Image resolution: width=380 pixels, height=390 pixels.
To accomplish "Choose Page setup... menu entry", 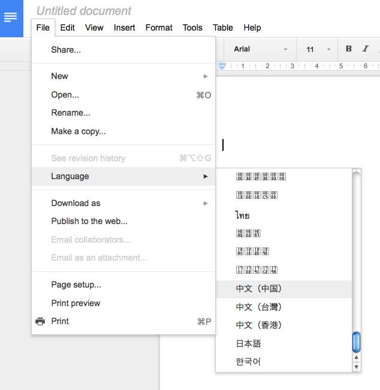I will point(123,285).
